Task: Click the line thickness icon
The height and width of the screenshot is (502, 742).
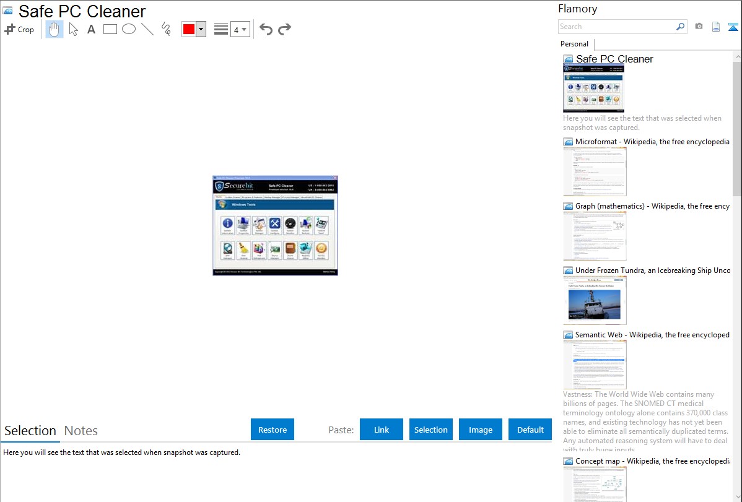Action: coord(221,29)
